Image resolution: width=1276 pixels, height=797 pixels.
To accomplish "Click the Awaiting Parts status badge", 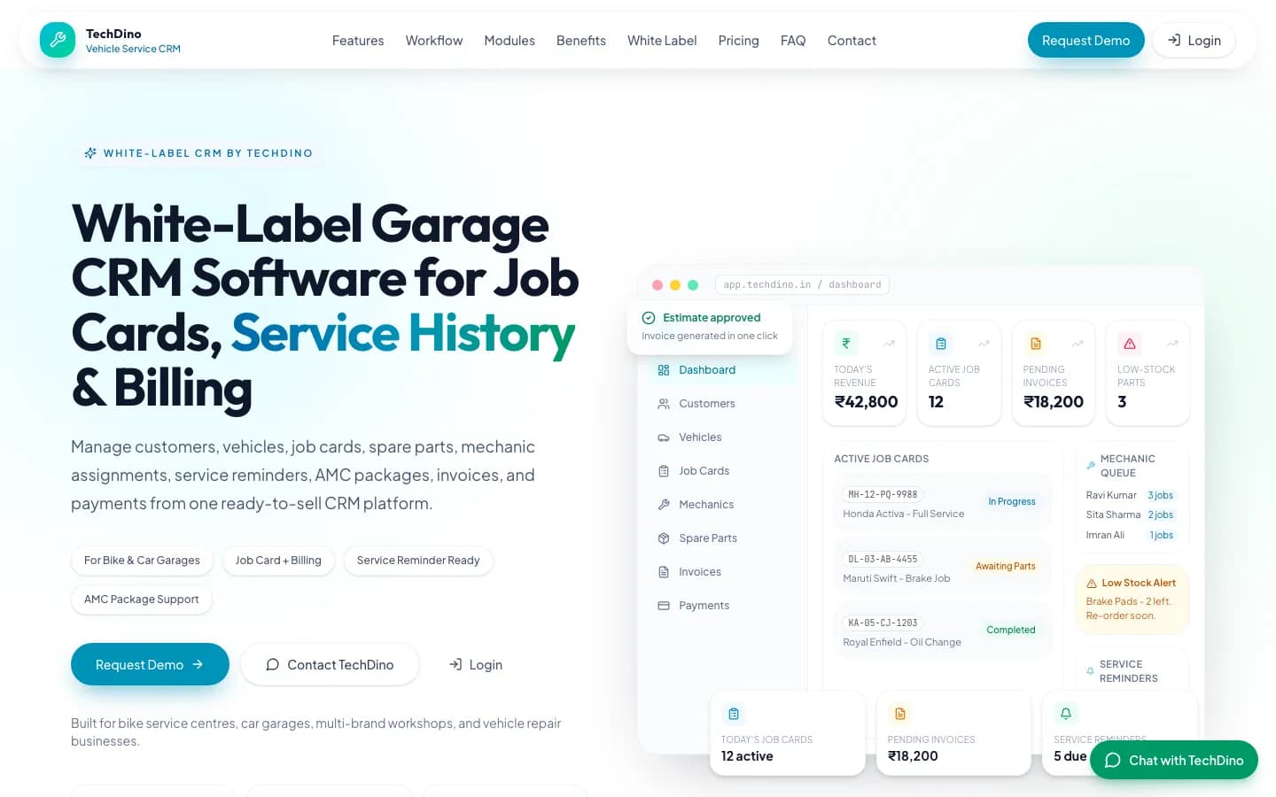I will click(x=1006, y=566).
